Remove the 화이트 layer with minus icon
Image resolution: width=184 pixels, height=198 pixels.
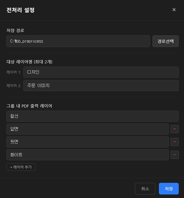175,155
